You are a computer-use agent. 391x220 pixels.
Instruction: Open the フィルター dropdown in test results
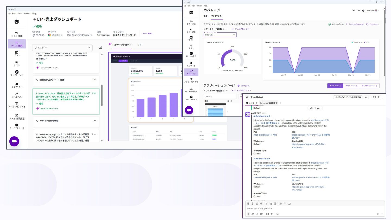point(62,48)
